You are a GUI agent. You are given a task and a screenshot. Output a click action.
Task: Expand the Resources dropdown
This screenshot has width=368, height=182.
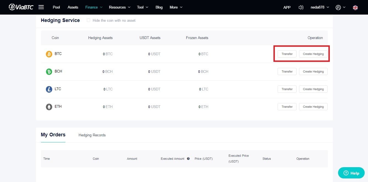(x=120, y=7)
